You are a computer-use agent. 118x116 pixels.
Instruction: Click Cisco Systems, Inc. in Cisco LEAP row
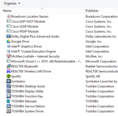tap(99, 27)
